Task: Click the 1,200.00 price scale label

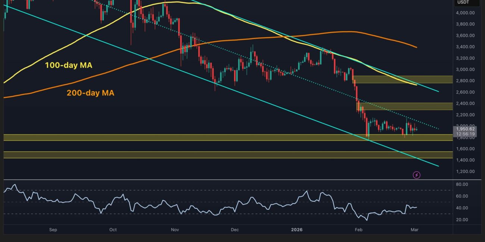Action: [x=465, y=172]
